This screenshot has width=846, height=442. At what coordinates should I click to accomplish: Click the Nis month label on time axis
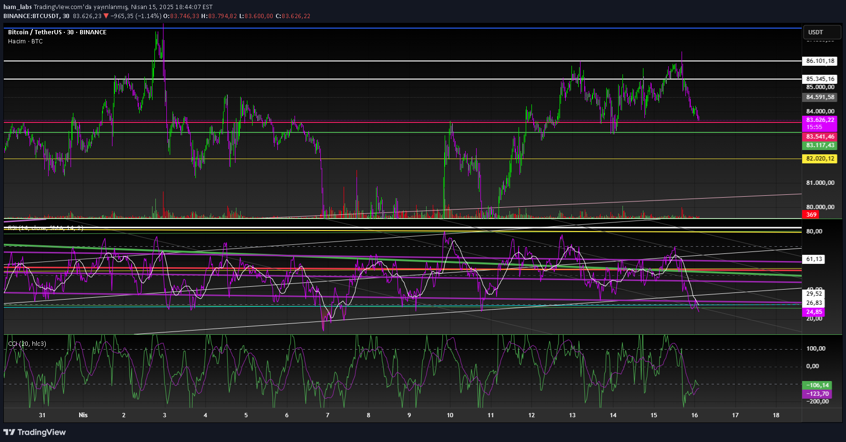click(83, 415)
